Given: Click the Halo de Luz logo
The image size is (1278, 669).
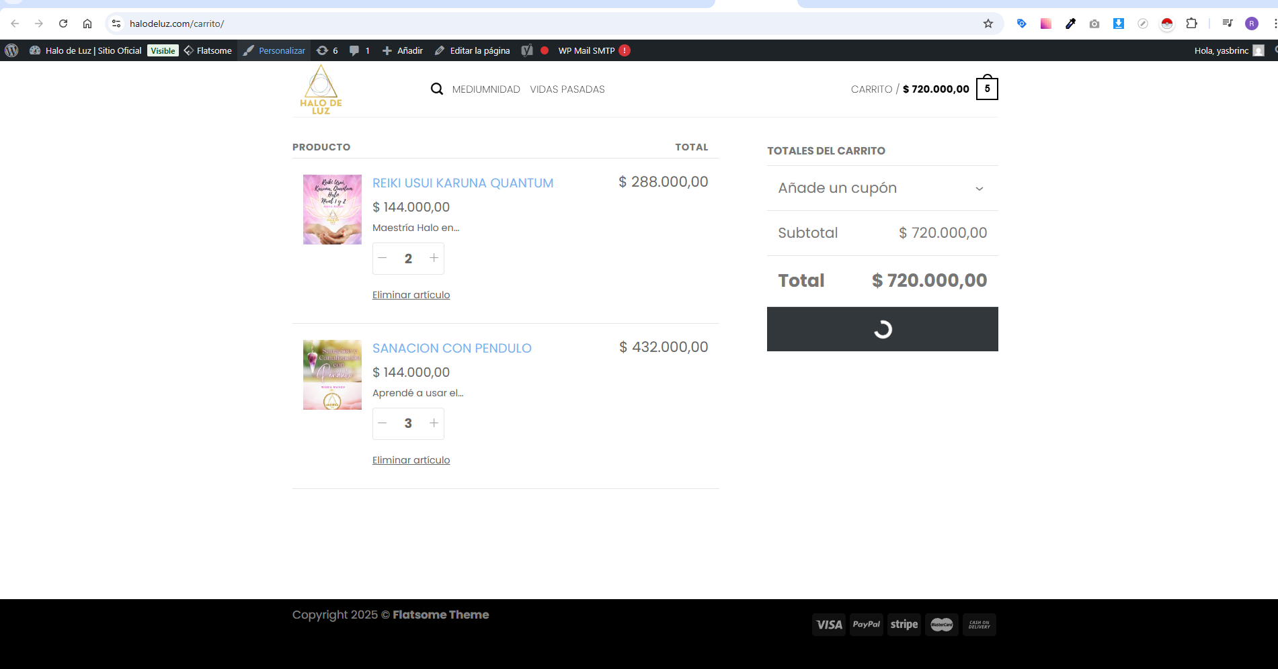Looking at the screenshot, I should [321, 89].
